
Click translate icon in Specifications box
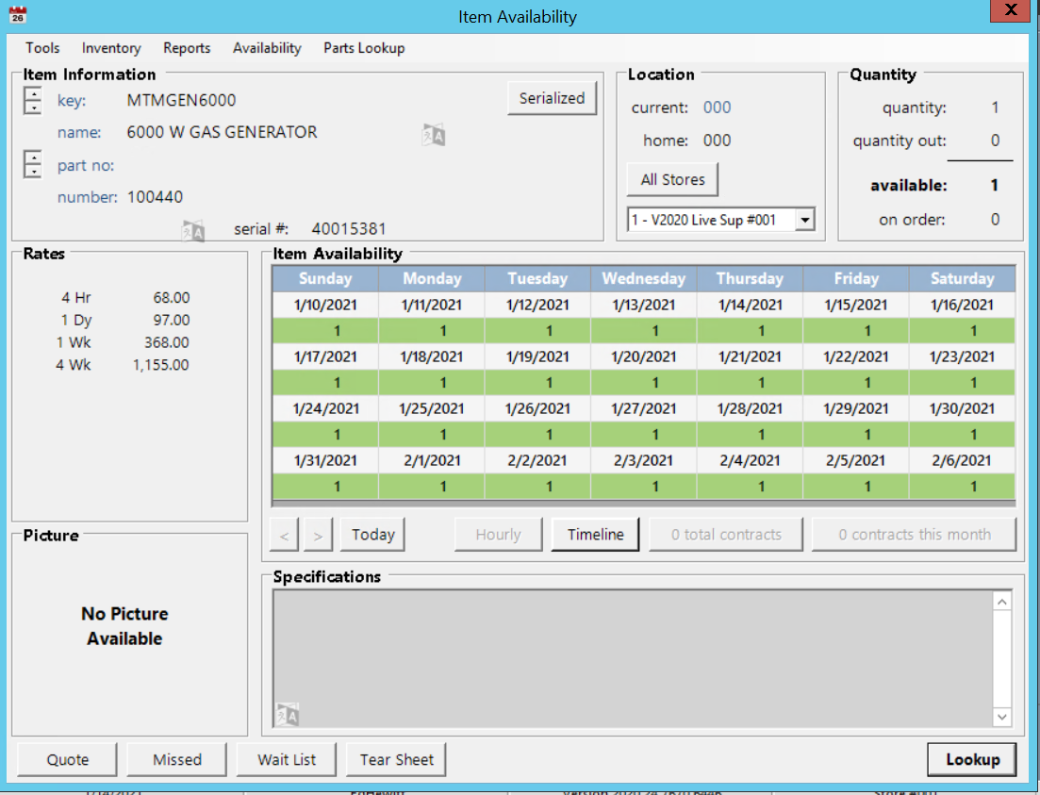tap(287, 715)
